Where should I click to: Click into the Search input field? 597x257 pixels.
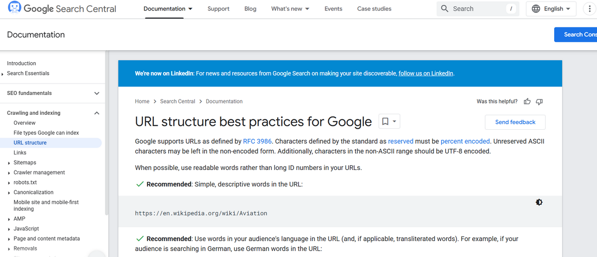478,9
